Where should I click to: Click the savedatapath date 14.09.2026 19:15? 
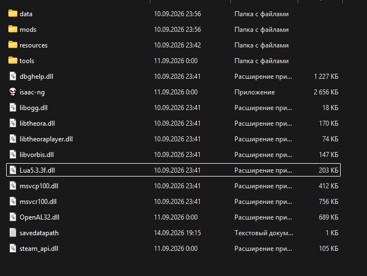coord(177,233)
